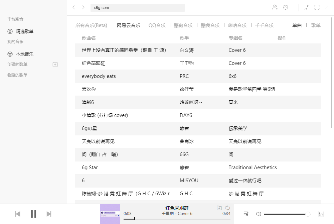Click the x6g.com address bar
This screenshot has height=224, width=334.
[x=137, y=8]
